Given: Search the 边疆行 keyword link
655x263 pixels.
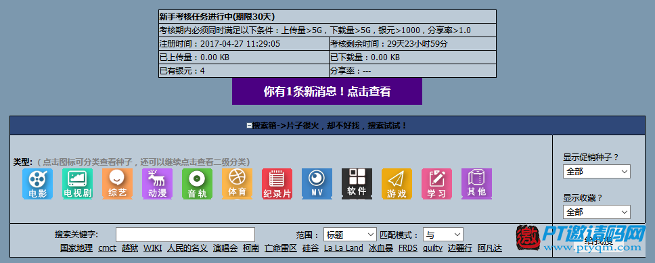Looking at the screenshot, I should coord(460,248).
